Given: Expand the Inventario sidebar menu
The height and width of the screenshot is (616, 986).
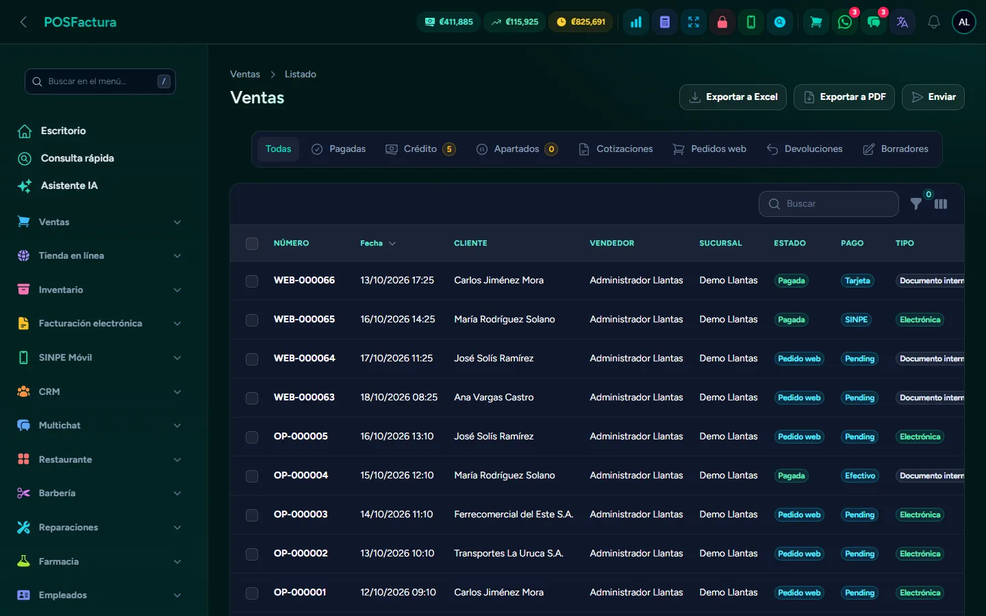Looking at the screenshot, I should 100,290.
